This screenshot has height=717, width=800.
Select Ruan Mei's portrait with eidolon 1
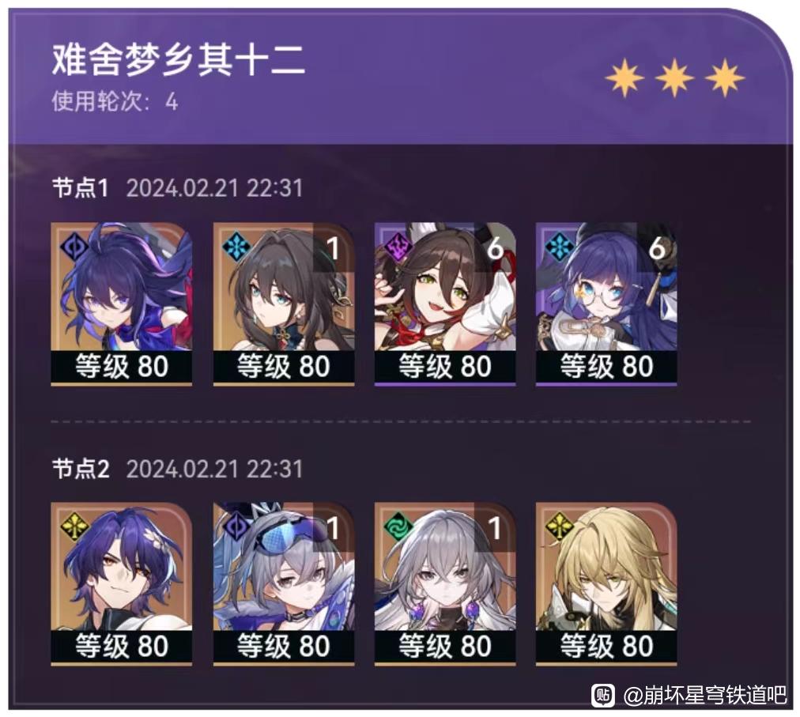pos(284,303)
